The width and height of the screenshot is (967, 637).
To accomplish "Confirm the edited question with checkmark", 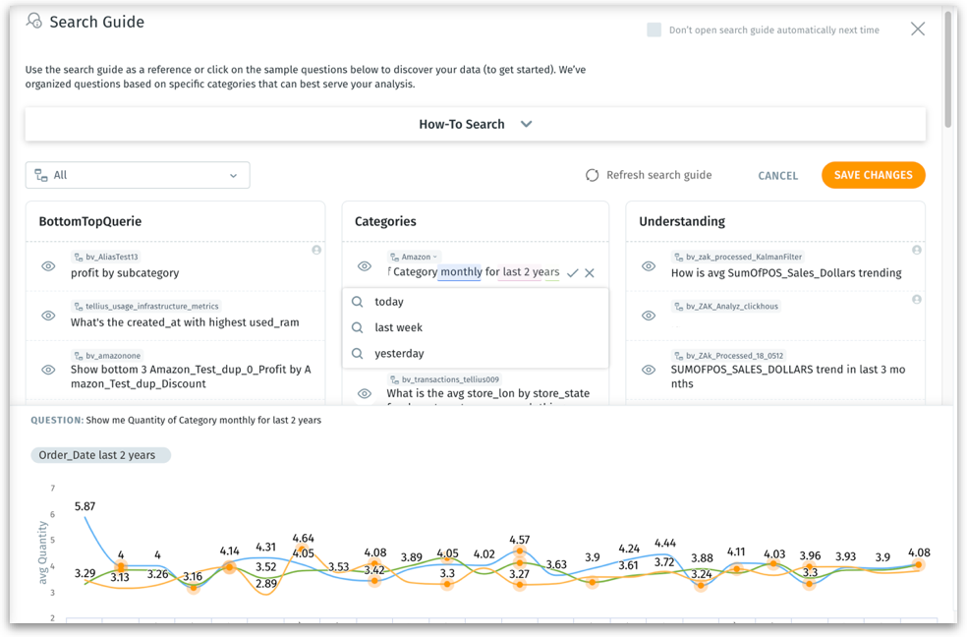I will [x=573, y=272].
